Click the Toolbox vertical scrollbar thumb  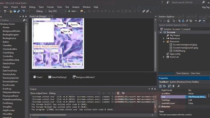click(x=26, y=33)
